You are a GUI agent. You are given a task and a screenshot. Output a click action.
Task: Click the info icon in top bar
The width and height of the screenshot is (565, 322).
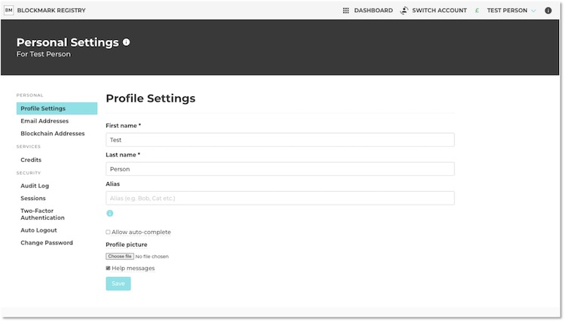[548, 11]
